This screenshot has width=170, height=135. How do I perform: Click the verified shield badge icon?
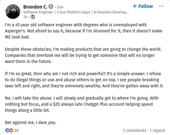[51, 7]
